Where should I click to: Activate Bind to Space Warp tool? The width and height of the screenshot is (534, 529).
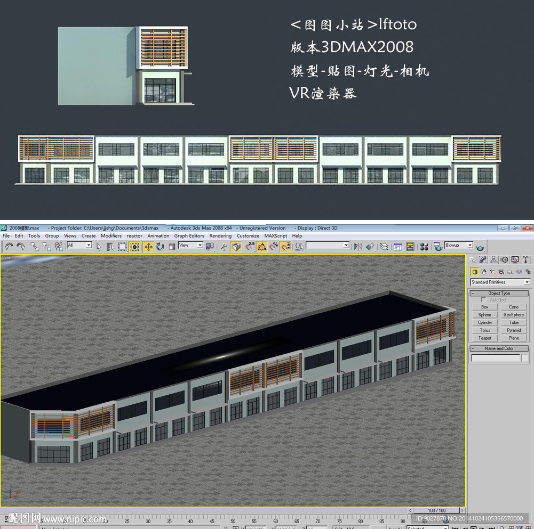[59, 246]
